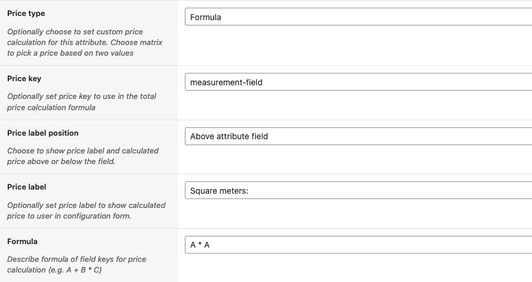Viewport: 532px width, 282px height.
Task: Click the "Square meters:" label value
Action: click(218, 190)
